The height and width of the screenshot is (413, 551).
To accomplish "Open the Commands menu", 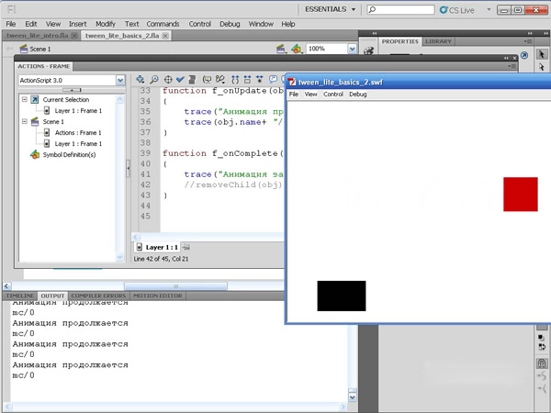I will (163, 24).
